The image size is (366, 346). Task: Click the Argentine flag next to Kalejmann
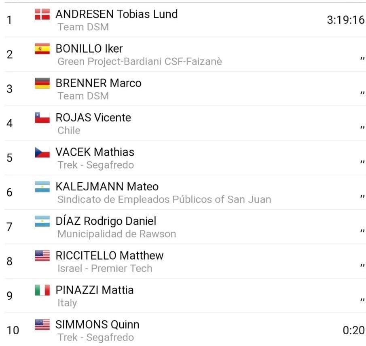pos(42,187)
